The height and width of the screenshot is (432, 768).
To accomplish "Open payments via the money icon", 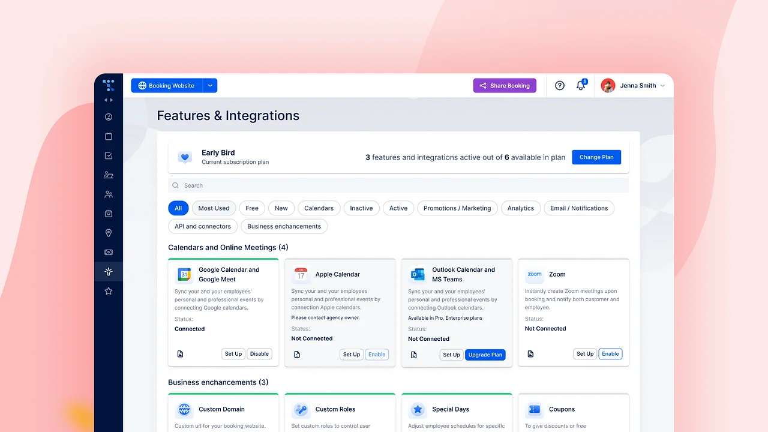I will [109, 252].
